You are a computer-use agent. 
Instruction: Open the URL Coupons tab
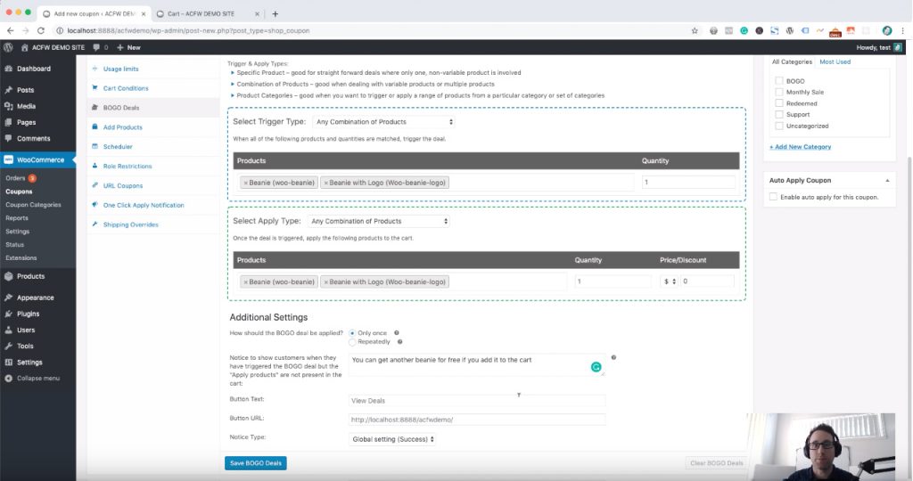[x=123, y=185]
